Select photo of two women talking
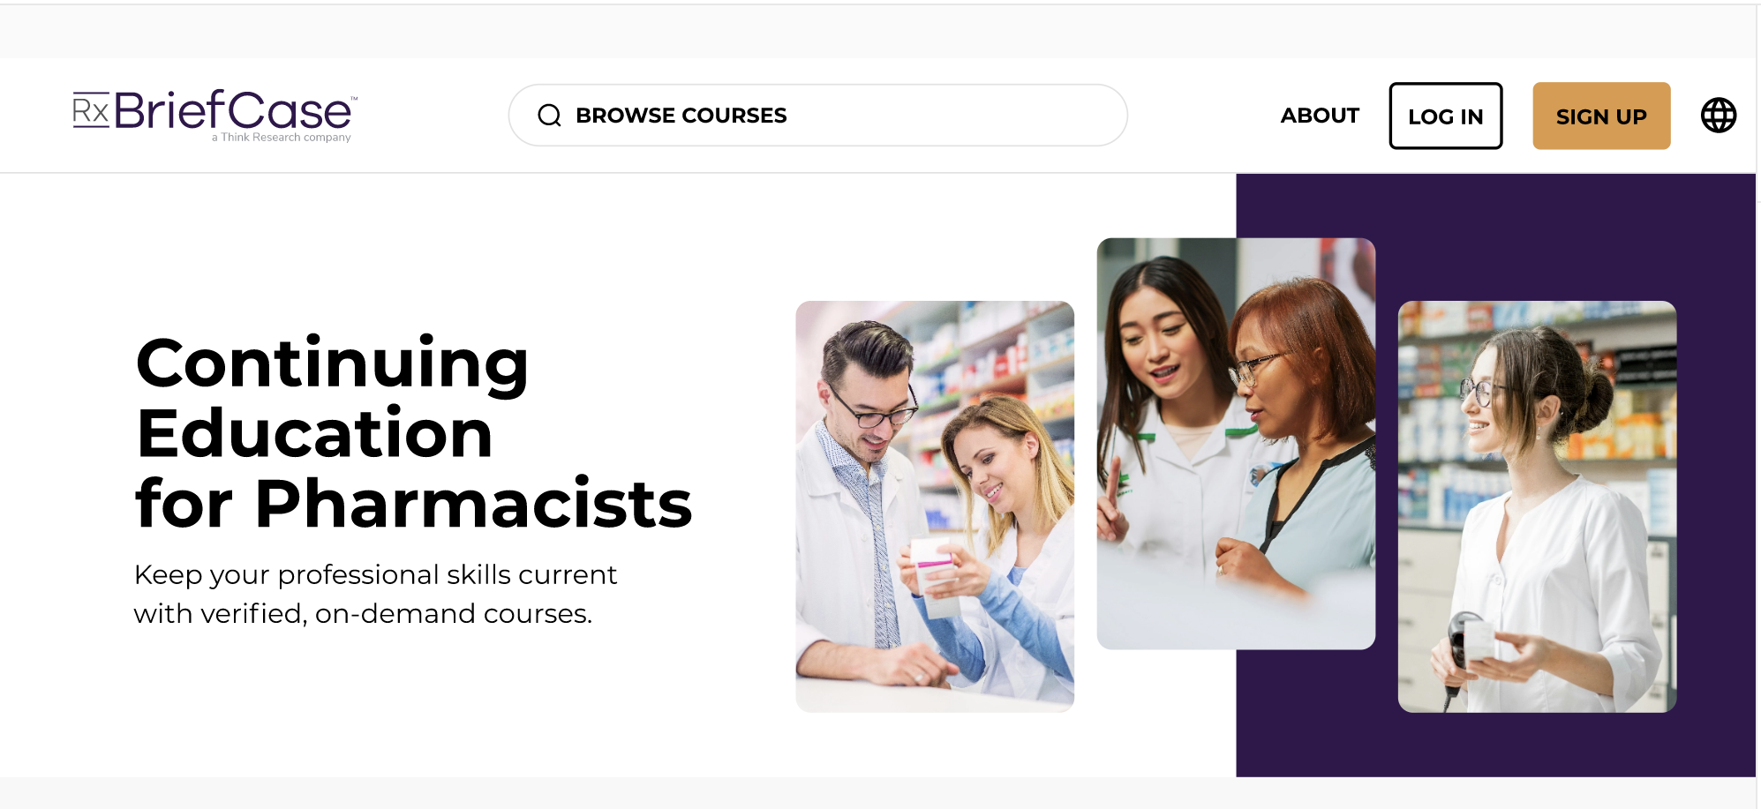 pos(1236,444)
